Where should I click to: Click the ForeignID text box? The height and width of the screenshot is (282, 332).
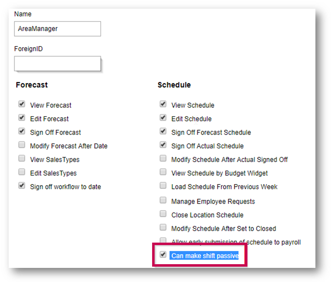click(57, 64)
